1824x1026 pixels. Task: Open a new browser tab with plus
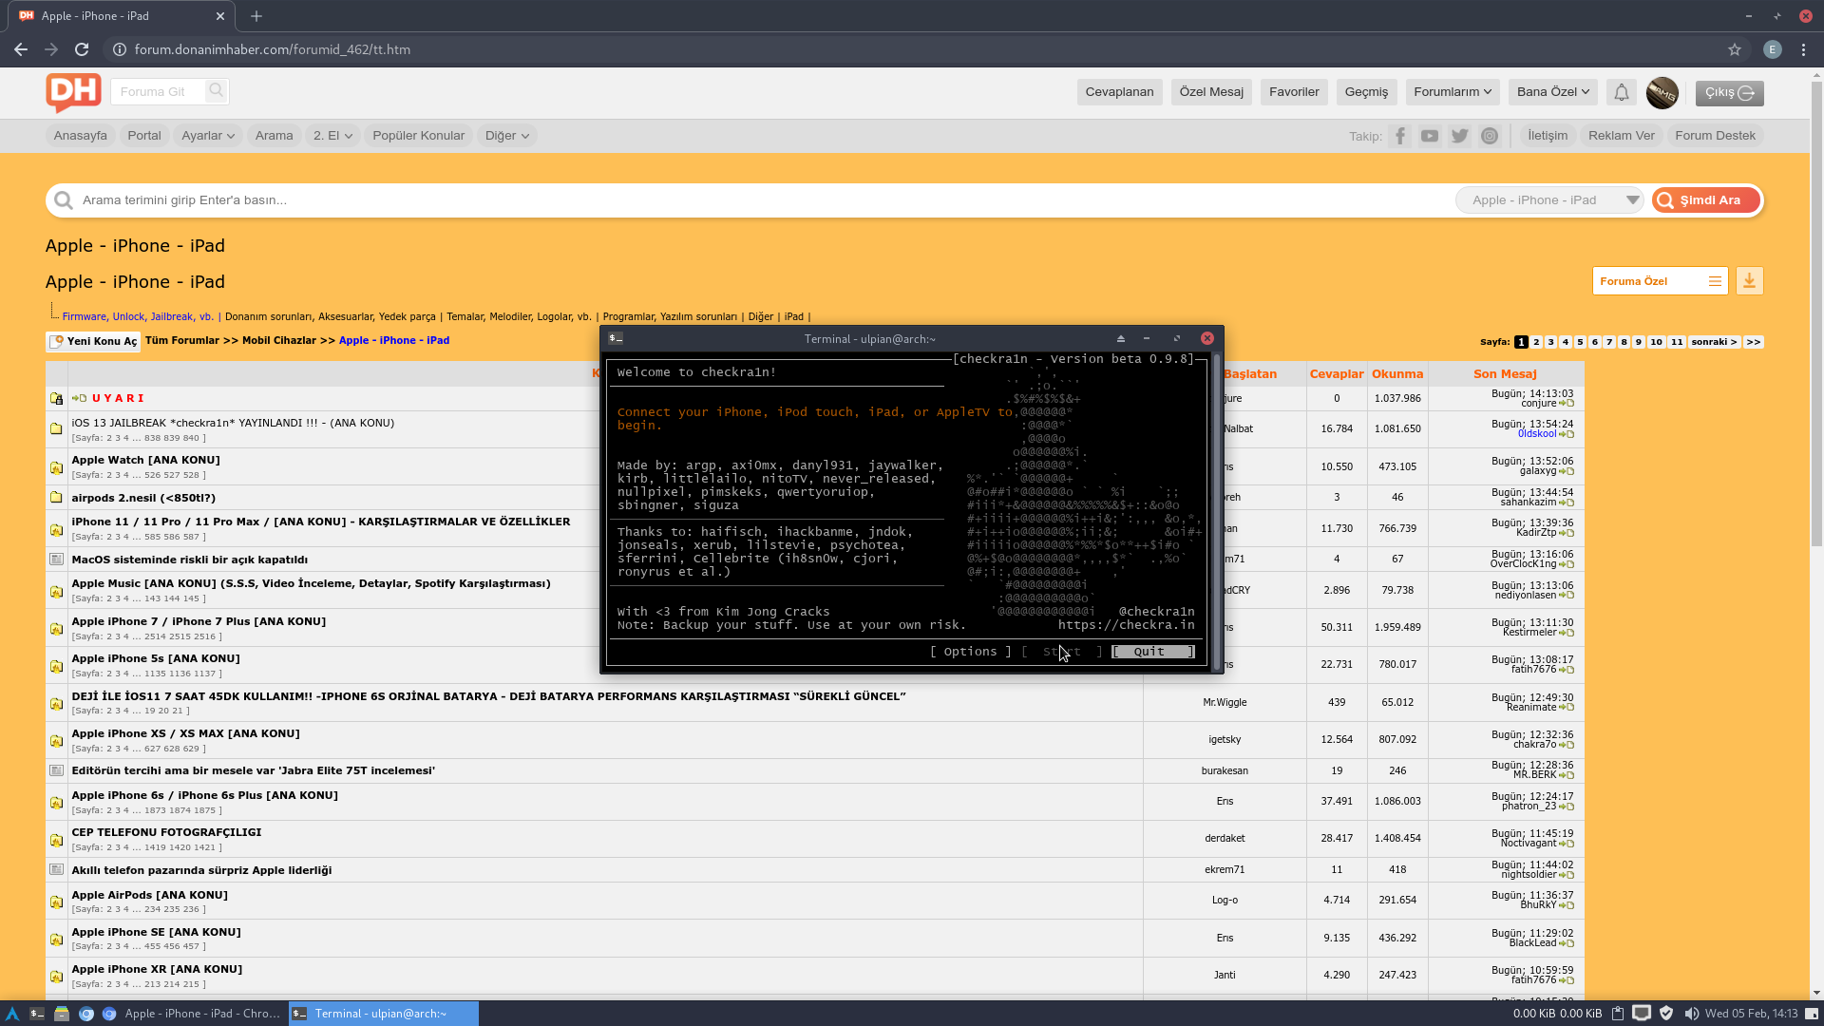click(x=256, y=16)
